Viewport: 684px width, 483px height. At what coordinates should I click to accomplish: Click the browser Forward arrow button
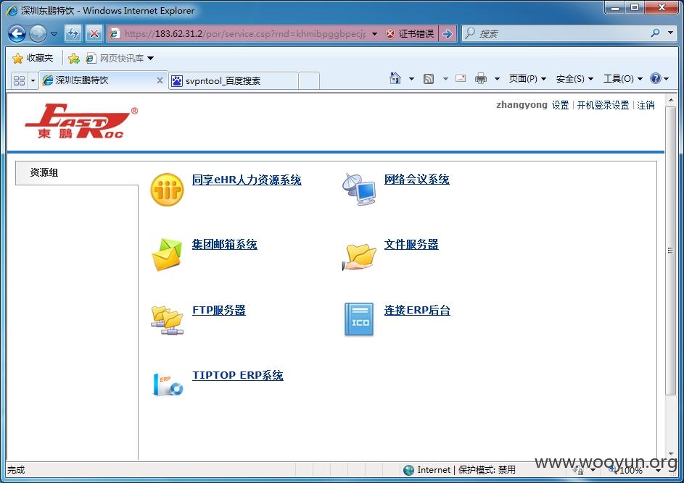point(38,33)
